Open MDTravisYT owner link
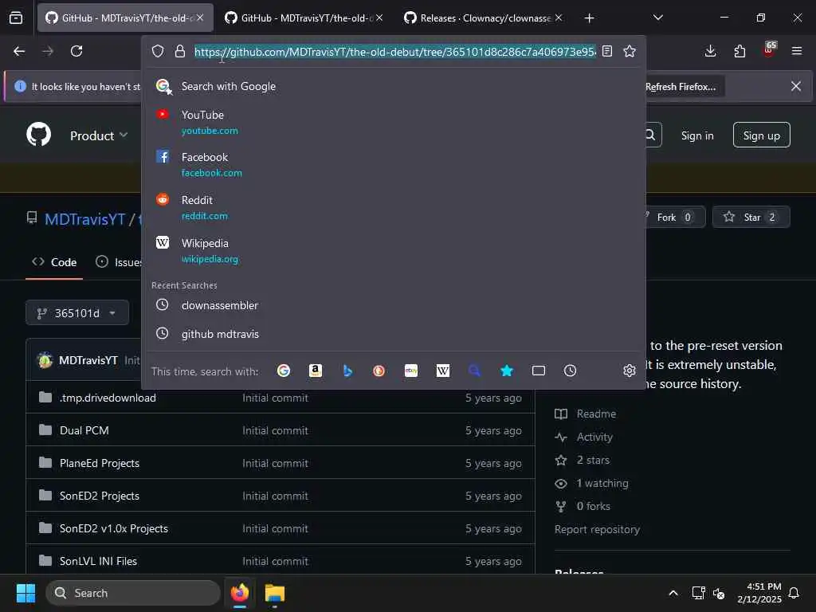Image resolution: width=816 pixels, height=612 pixels. 84,219
